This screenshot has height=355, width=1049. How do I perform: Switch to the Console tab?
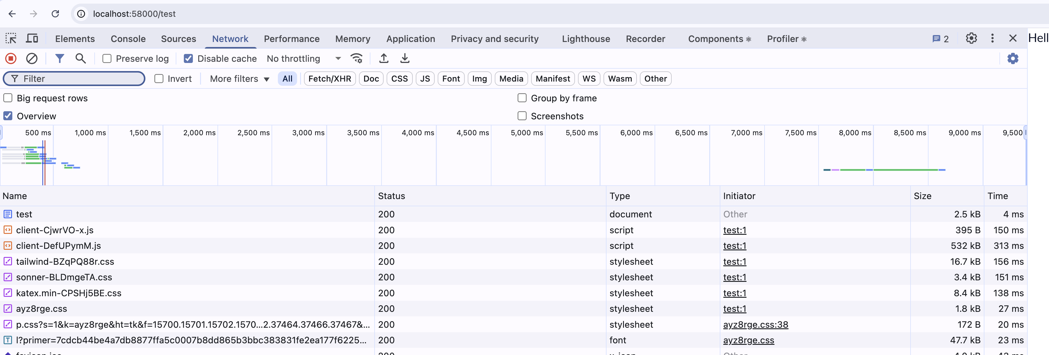coord(128,39)
